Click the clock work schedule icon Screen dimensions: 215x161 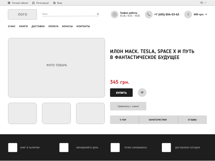click(115, 14)
